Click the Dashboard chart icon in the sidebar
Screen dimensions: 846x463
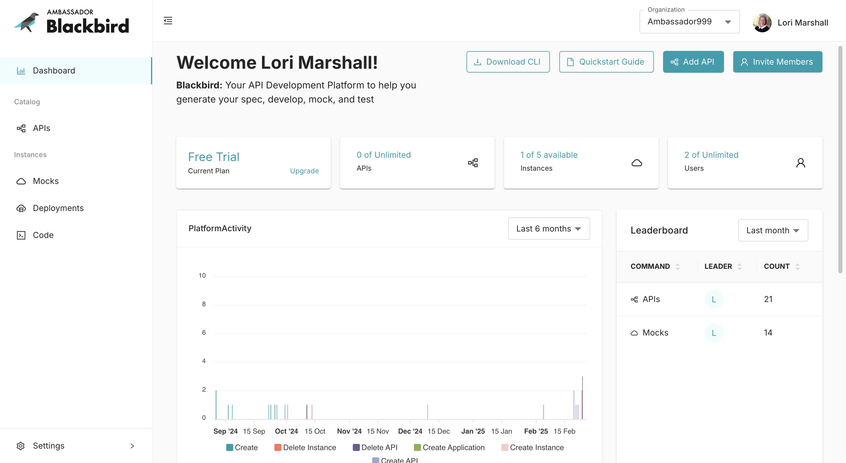tap(21, 71)
